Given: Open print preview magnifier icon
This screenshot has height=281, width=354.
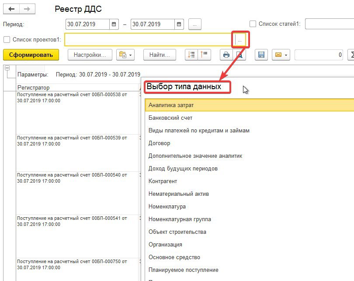Looking at the screenshot, I should click(239, 55).
